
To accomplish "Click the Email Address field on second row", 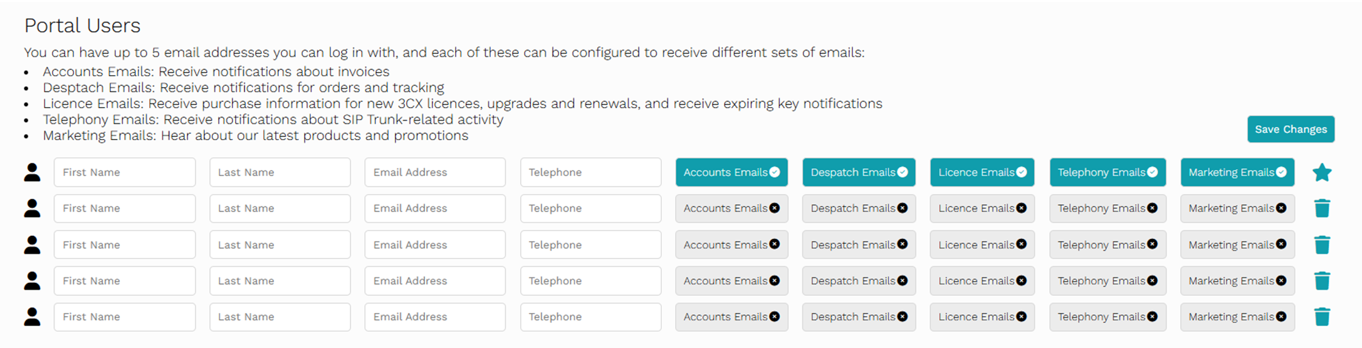I will (435, 208).
